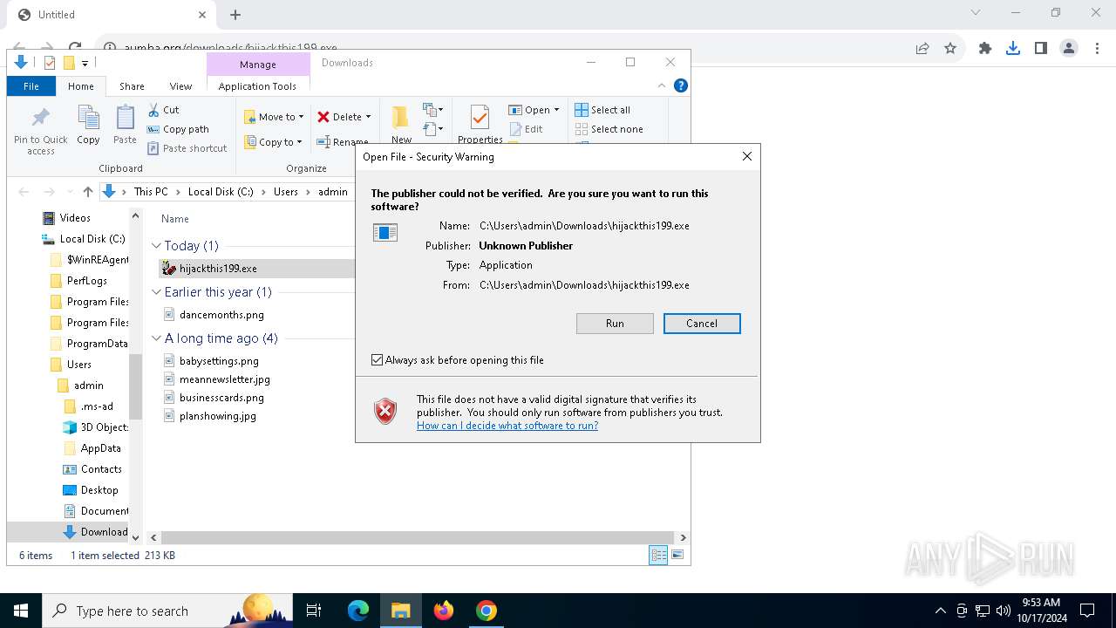Click the Windows Start button
This screenshot has height=628, width=1116.
pyautogui.click(x=21, y=611)
